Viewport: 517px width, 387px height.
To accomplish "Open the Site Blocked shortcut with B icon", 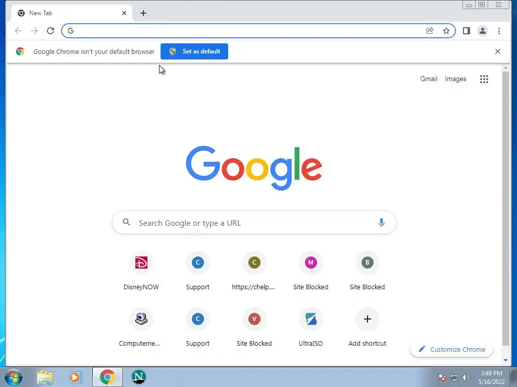I will click(368, 271).
